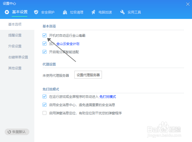Screen dimensions: 192x142
Task: Uncheck 启用安全消息中心 checkbox
Action: (44, 105)
